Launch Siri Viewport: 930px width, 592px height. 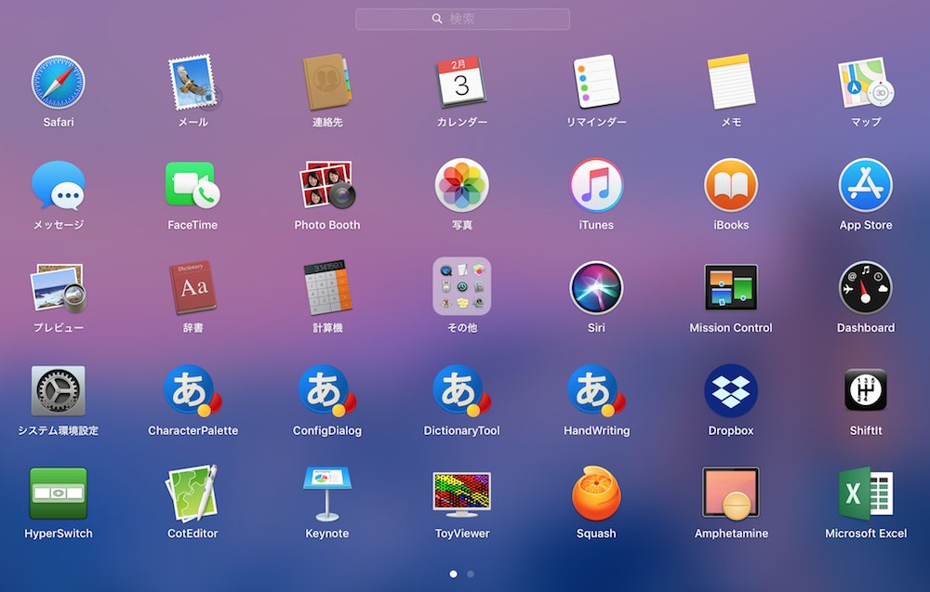coord(596,288)
